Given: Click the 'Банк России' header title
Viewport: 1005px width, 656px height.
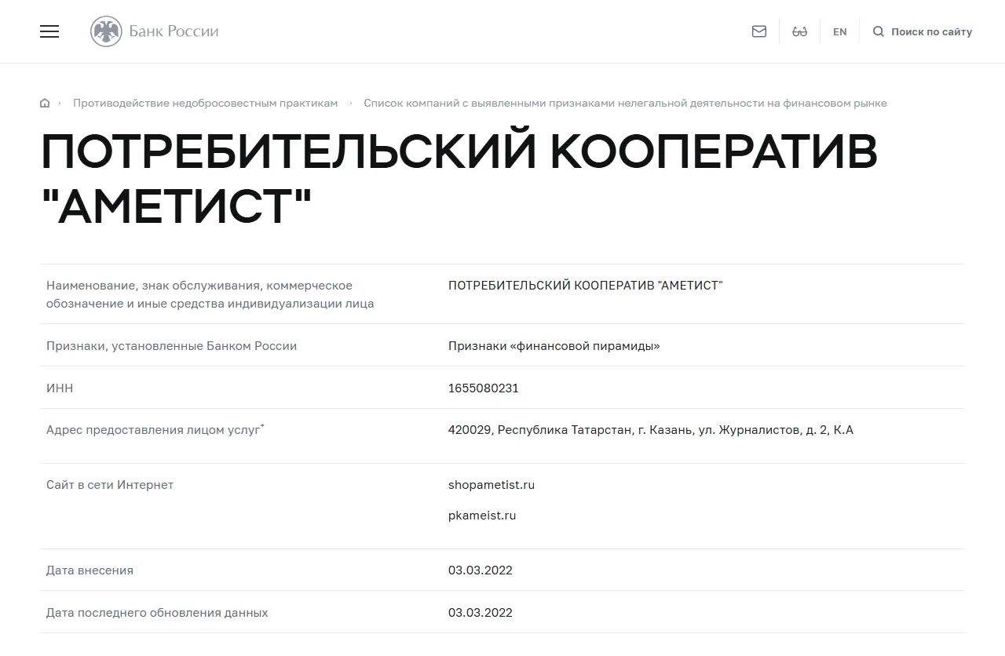Looking at the screenshot, I should pyautogui.click(x=174, y=31).
